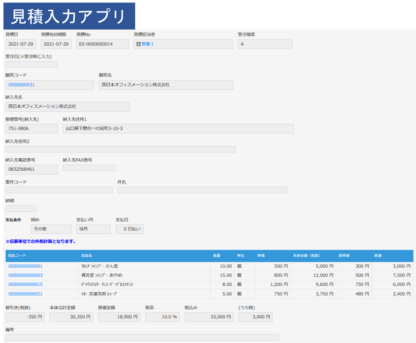Click the 見積日 field showing 2021-07-29
Viewport: 416px width, 343px height.
21,44
